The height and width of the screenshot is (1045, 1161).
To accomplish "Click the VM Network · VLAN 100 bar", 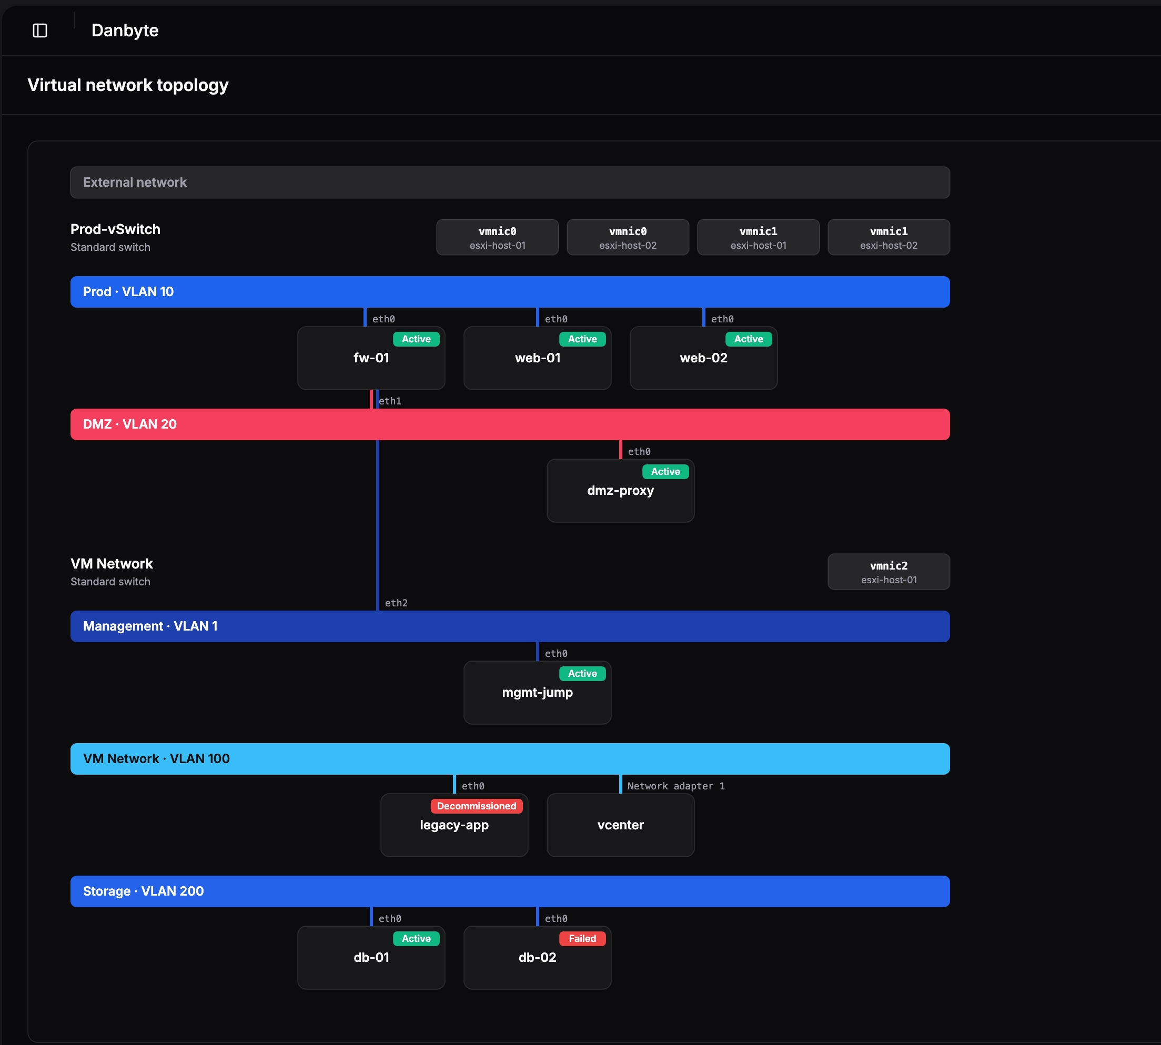I will [510, 759].
